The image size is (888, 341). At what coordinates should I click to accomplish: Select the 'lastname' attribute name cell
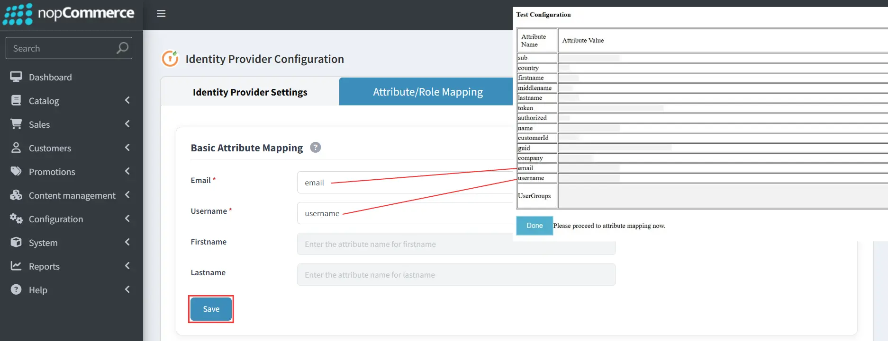(537, 98)
